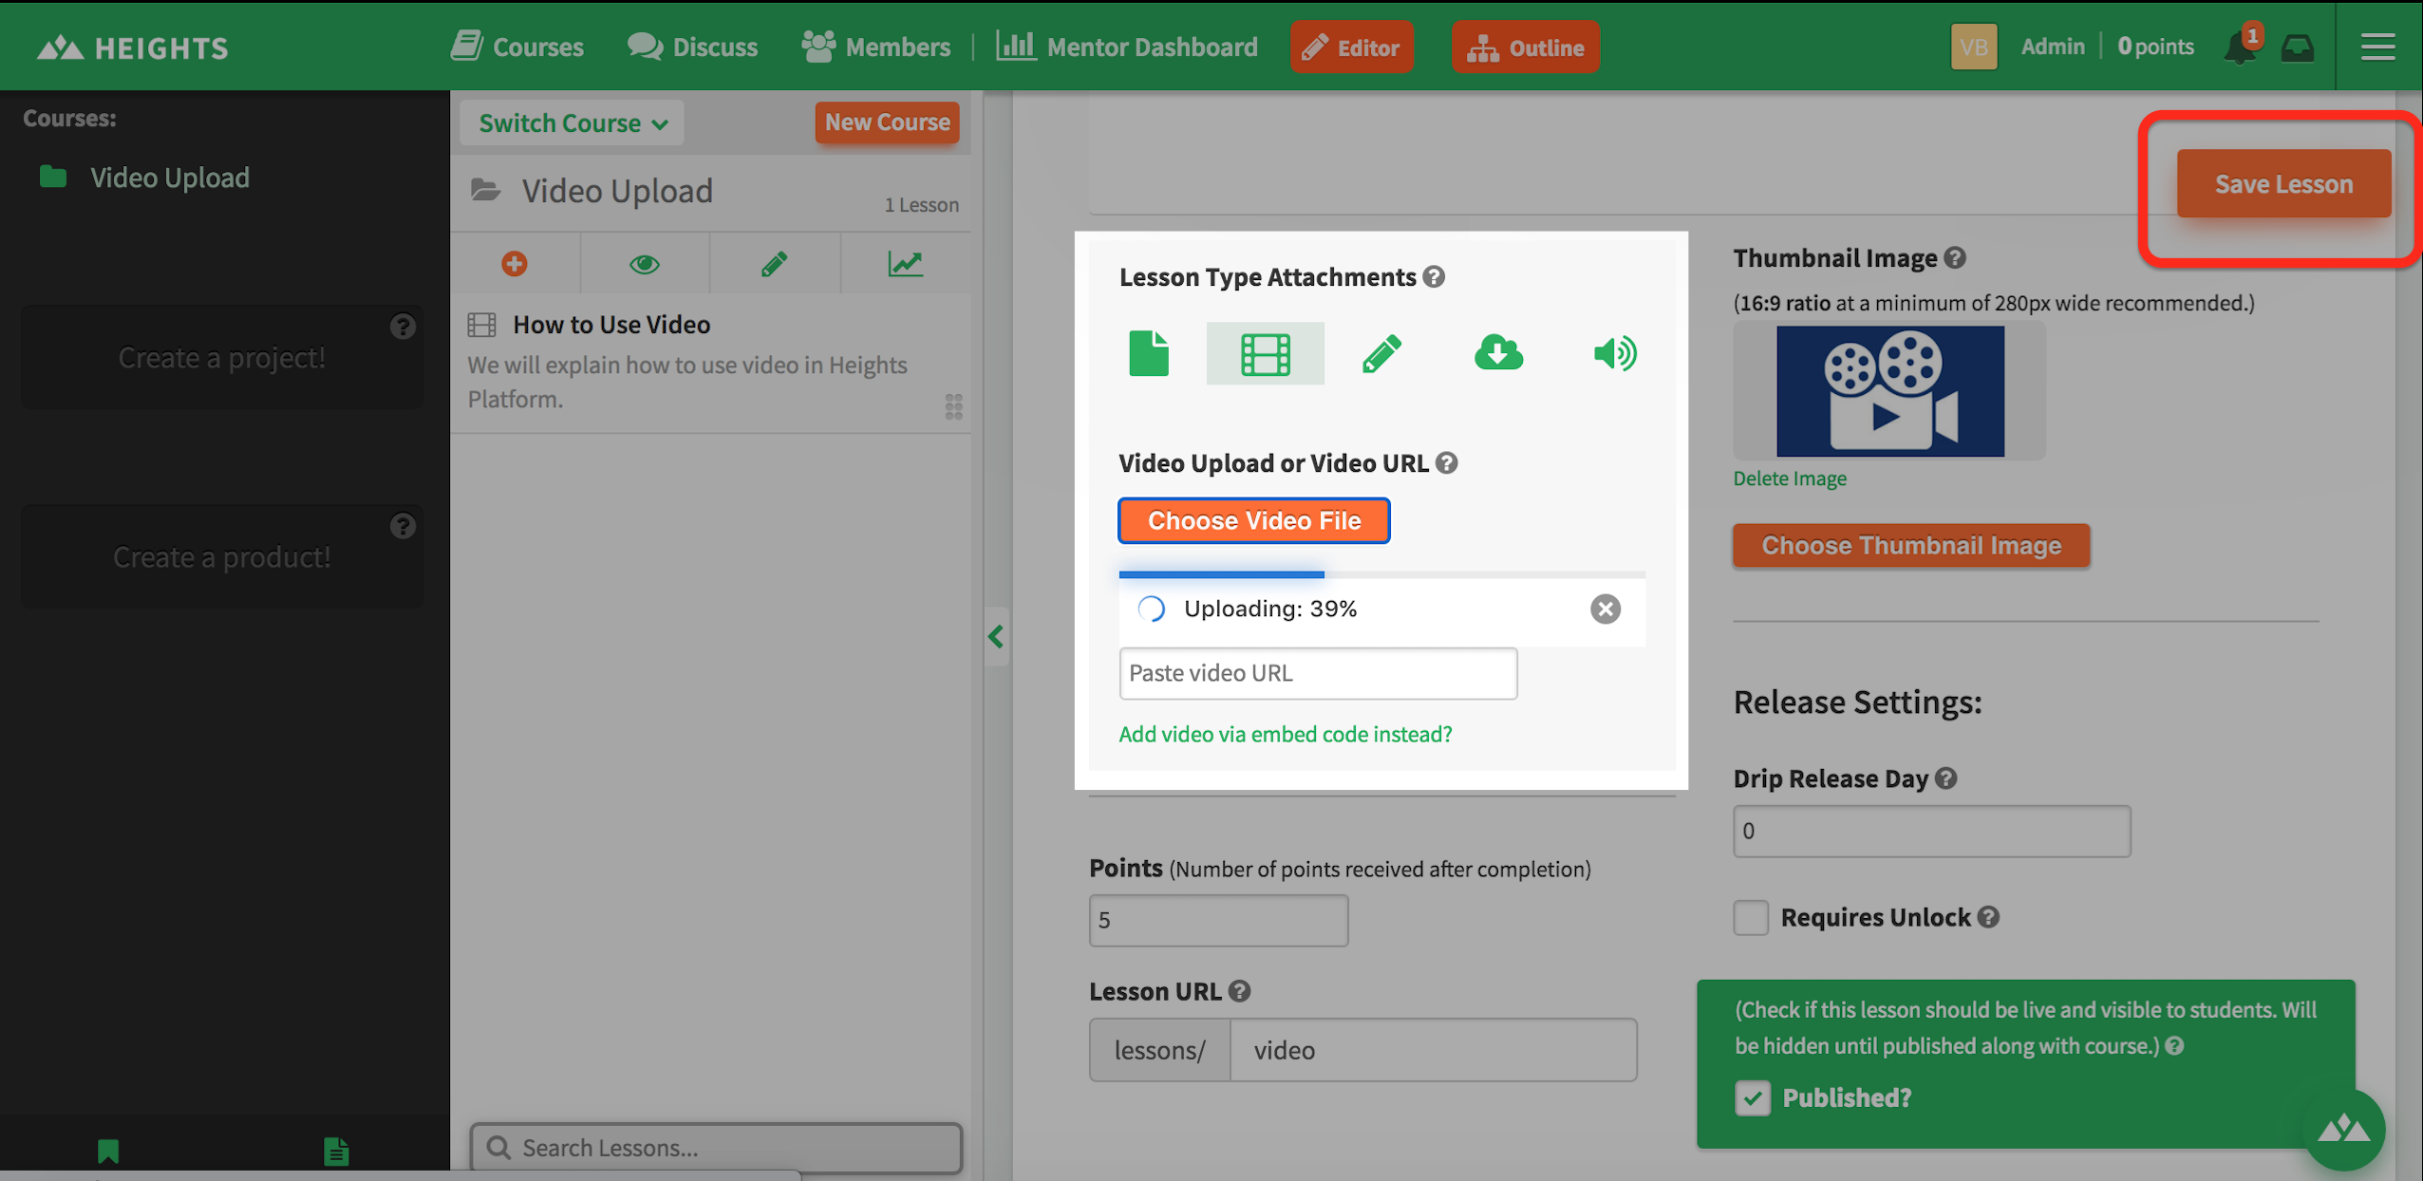2423x1181 pixels.
Task: Open the Mentor Dashboard
Action: tap(1127, 47)
